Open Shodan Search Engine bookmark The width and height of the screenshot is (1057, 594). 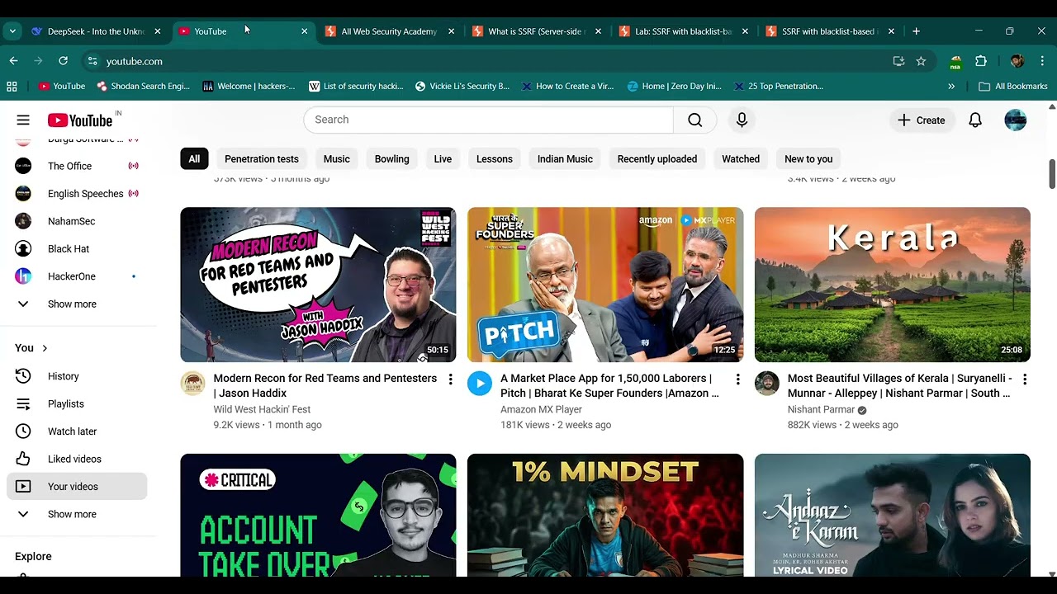pyautogui.click(x=143, y=86)
